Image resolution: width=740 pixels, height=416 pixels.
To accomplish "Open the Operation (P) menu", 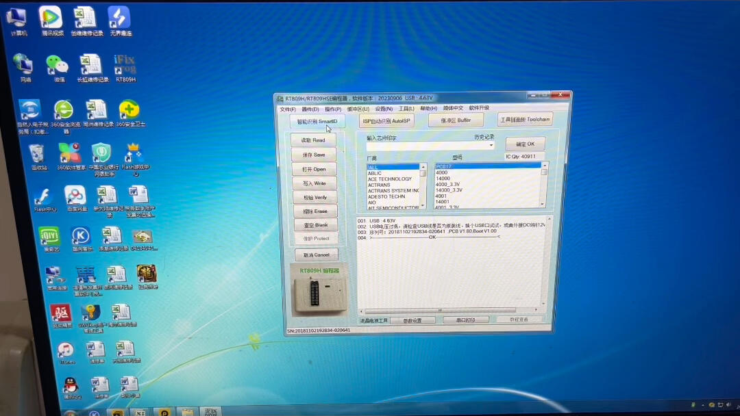I will tap(333, 109).
